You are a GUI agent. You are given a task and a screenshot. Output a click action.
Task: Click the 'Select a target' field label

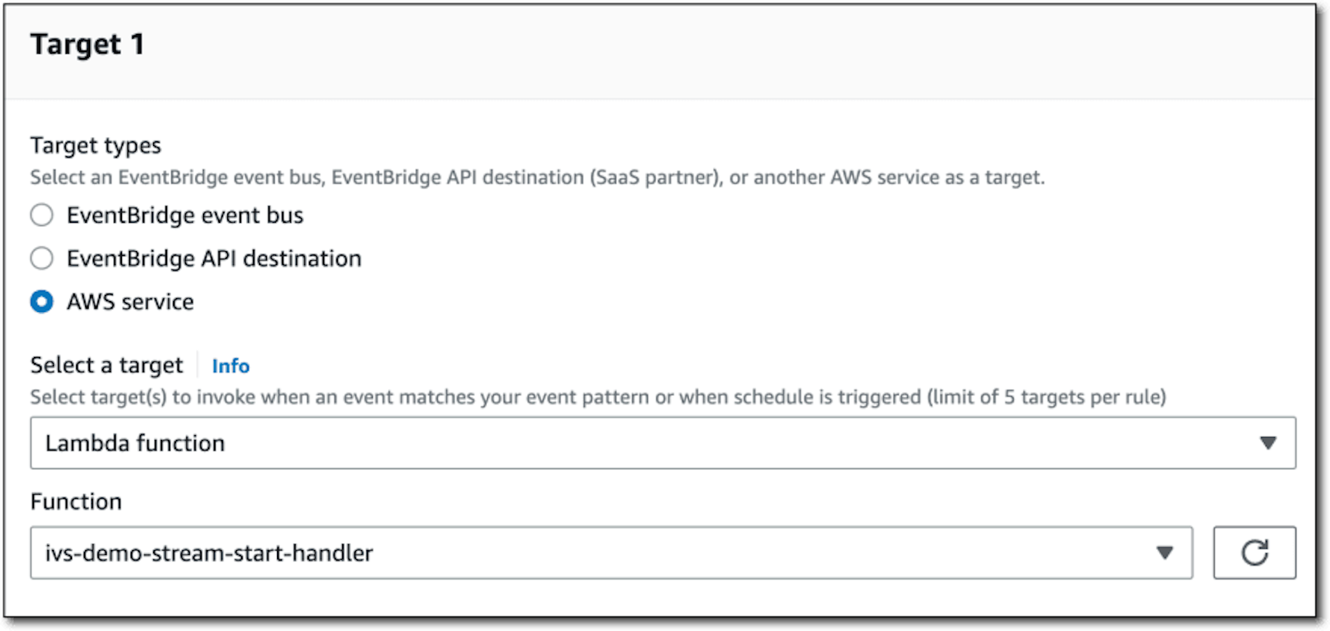[107, 365]
